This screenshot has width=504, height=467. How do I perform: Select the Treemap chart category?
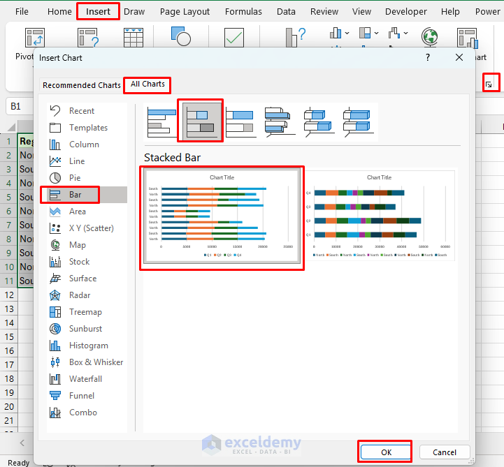tap(87, 312)
